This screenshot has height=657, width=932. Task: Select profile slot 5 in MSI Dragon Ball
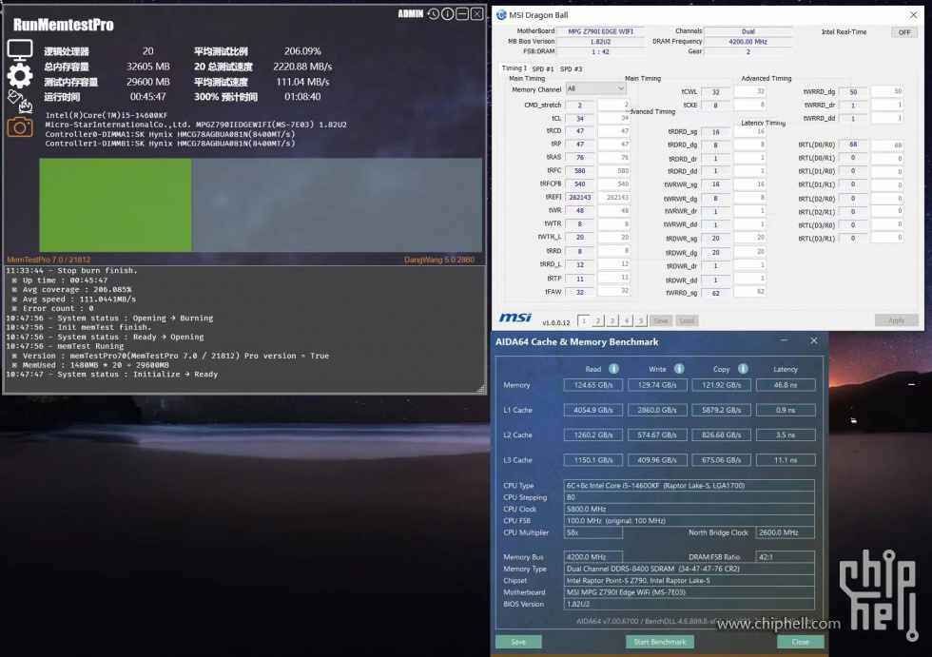pyautogui.click(x=641, y=320)
